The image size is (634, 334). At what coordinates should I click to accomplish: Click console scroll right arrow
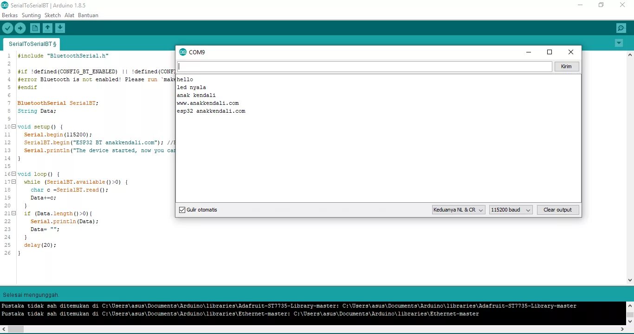pos(622,329)
